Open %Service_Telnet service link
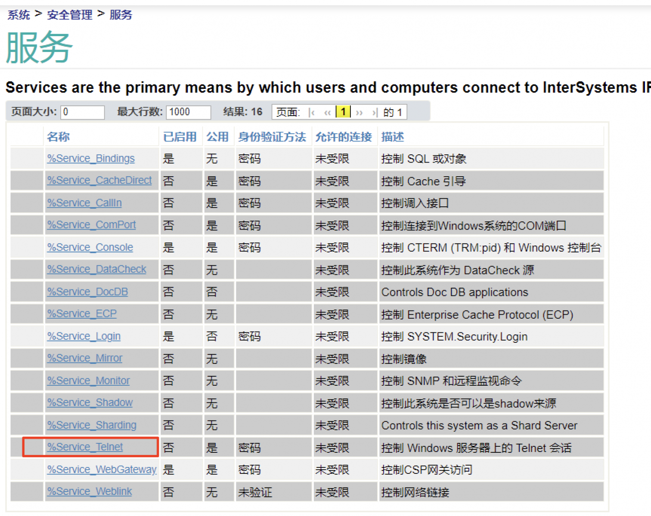The image size is (651, 516). pos(85,447)
